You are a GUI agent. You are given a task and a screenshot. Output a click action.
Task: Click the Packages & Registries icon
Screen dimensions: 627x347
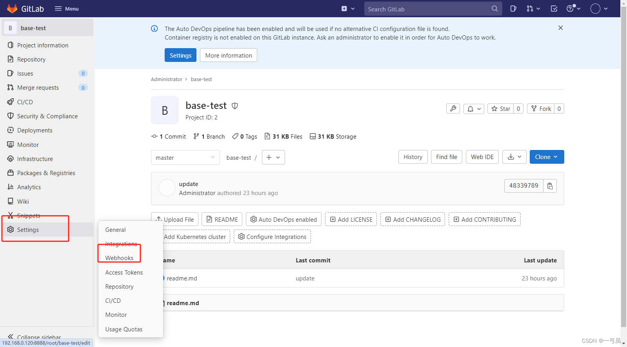tap(11, 173)
